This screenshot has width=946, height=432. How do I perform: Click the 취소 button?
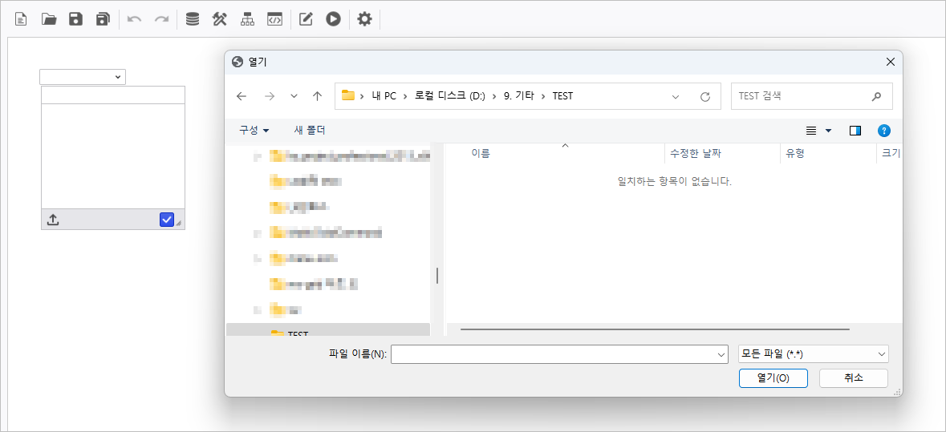coord(853,378)
